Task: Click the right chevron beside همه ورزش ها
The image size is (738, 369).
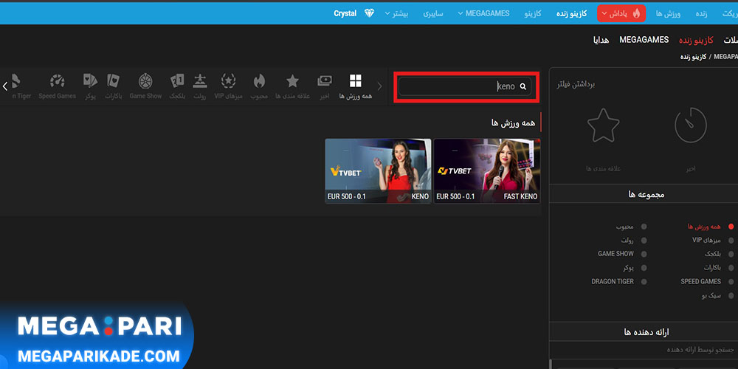Action: [x=380, y=86]
